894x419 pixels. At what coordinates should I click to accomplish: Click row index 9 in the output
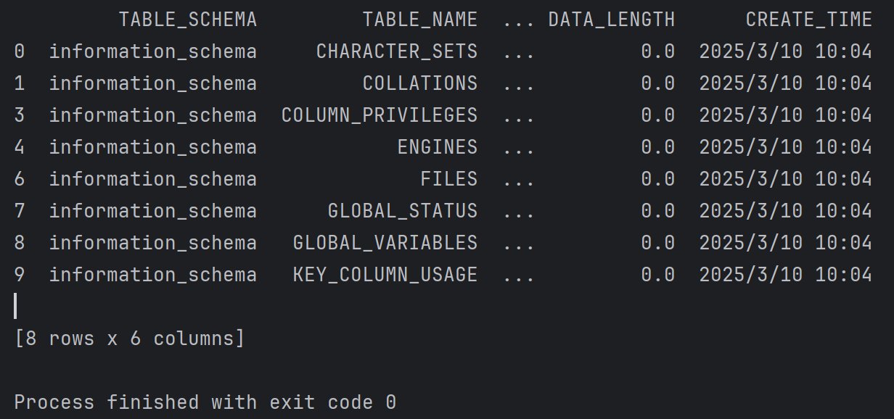[x=20, y=275]
